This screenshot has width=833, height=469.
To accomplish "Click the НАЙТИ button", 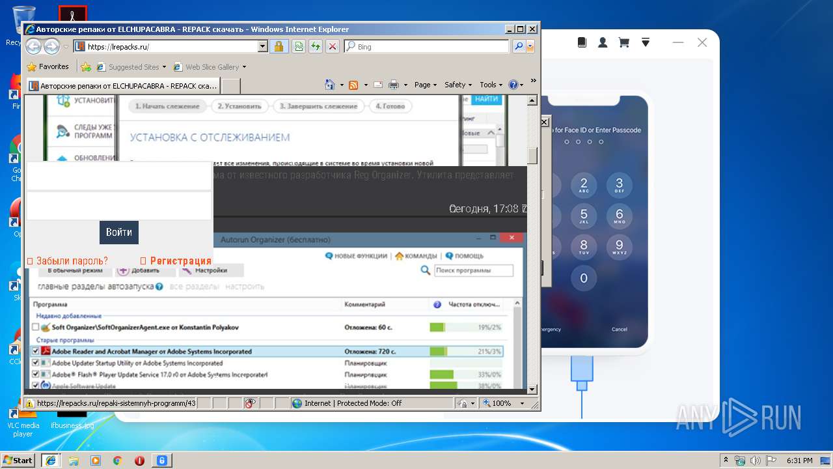I will (486, 99).
